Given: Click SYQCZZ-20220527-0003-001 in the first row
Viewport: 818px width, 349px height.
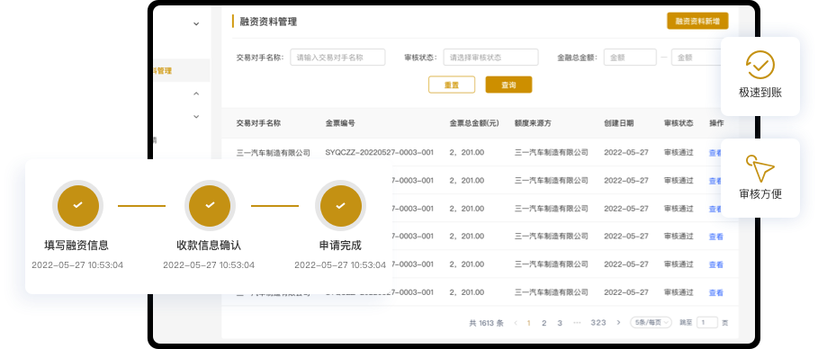Looking at the screenshot, I should (379, 152).
